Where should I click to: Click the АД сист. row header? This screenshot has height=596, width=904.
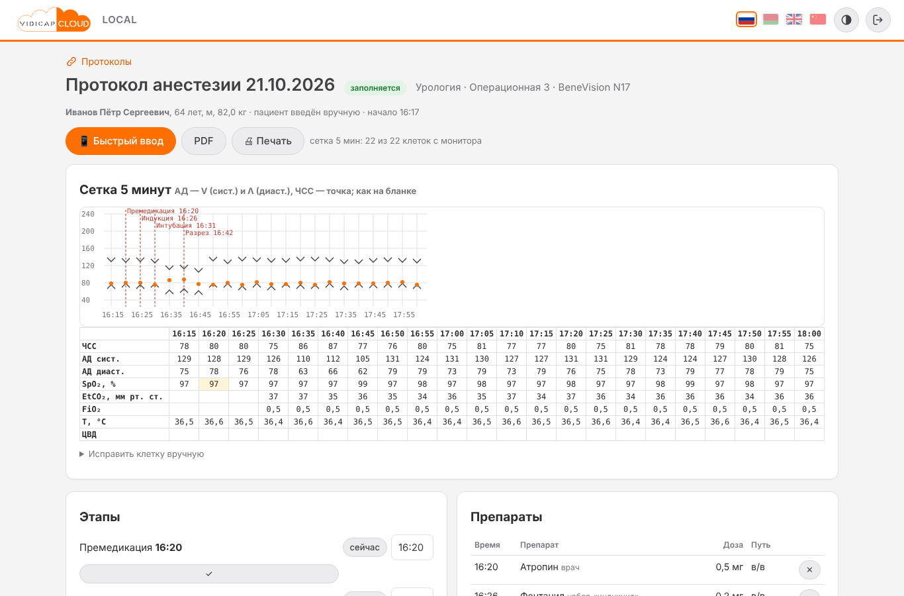pyautogui.click(x=124, y=359)
